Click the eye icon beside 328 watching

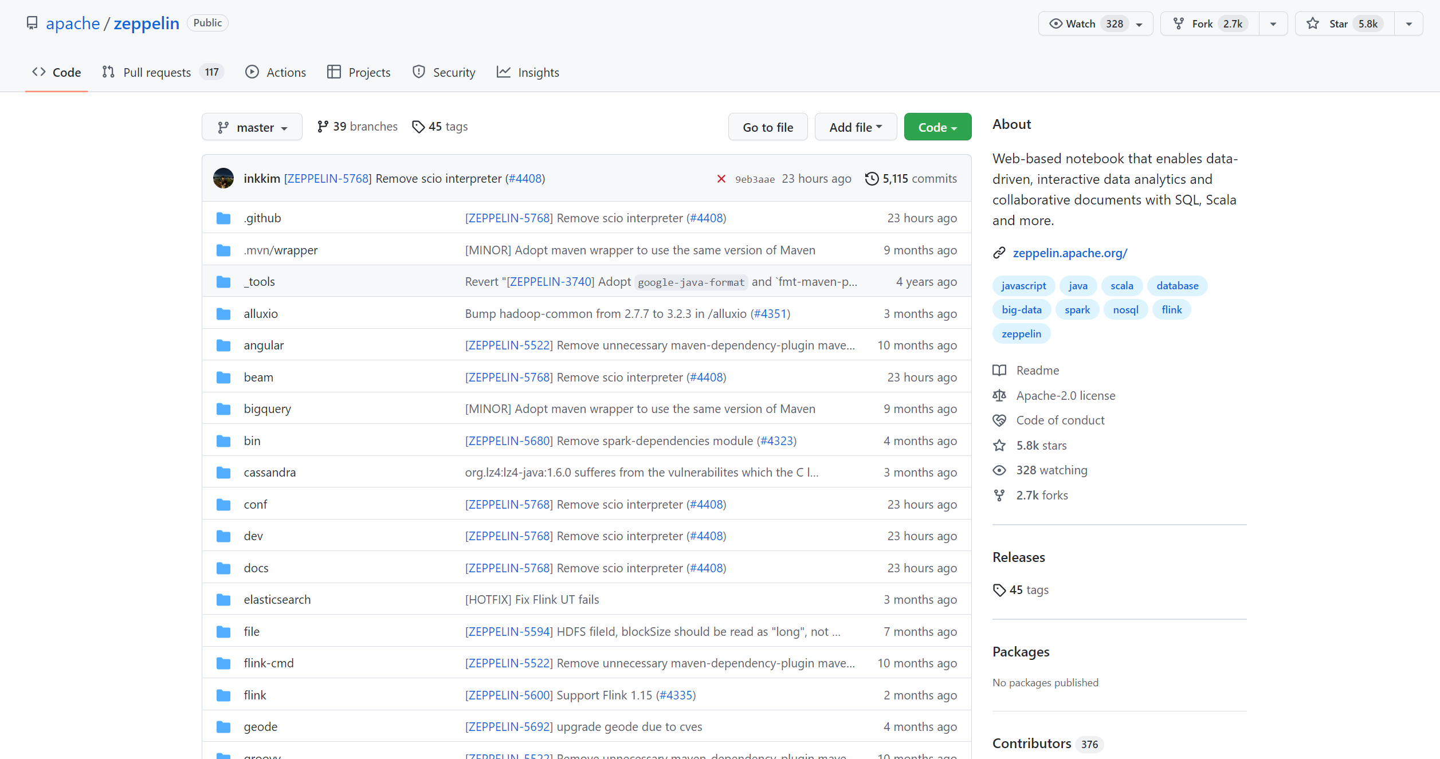[999, 470]
